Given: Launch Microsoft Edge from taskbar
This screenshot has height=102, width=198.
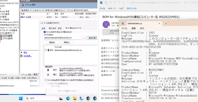Looking at the screenshot, I should (x=68, y=98).
